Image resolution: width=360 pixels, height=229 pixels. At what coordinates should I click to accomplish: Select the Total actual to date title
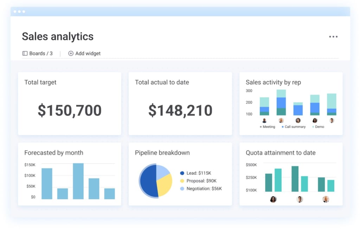(162, 82)
